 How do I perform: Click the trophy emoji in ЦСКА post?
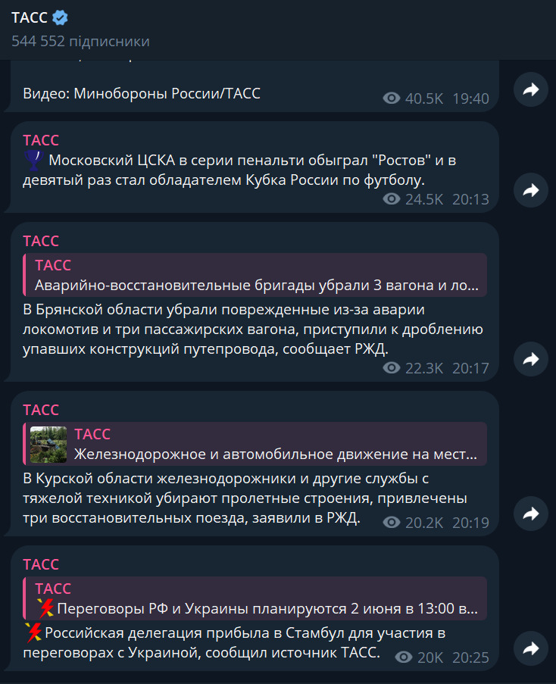(33, 160)
